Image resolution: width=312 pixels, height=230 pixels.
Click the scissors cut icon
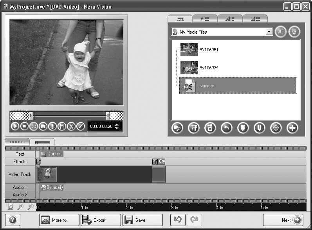pyautogui.click(x=71, y=126)
